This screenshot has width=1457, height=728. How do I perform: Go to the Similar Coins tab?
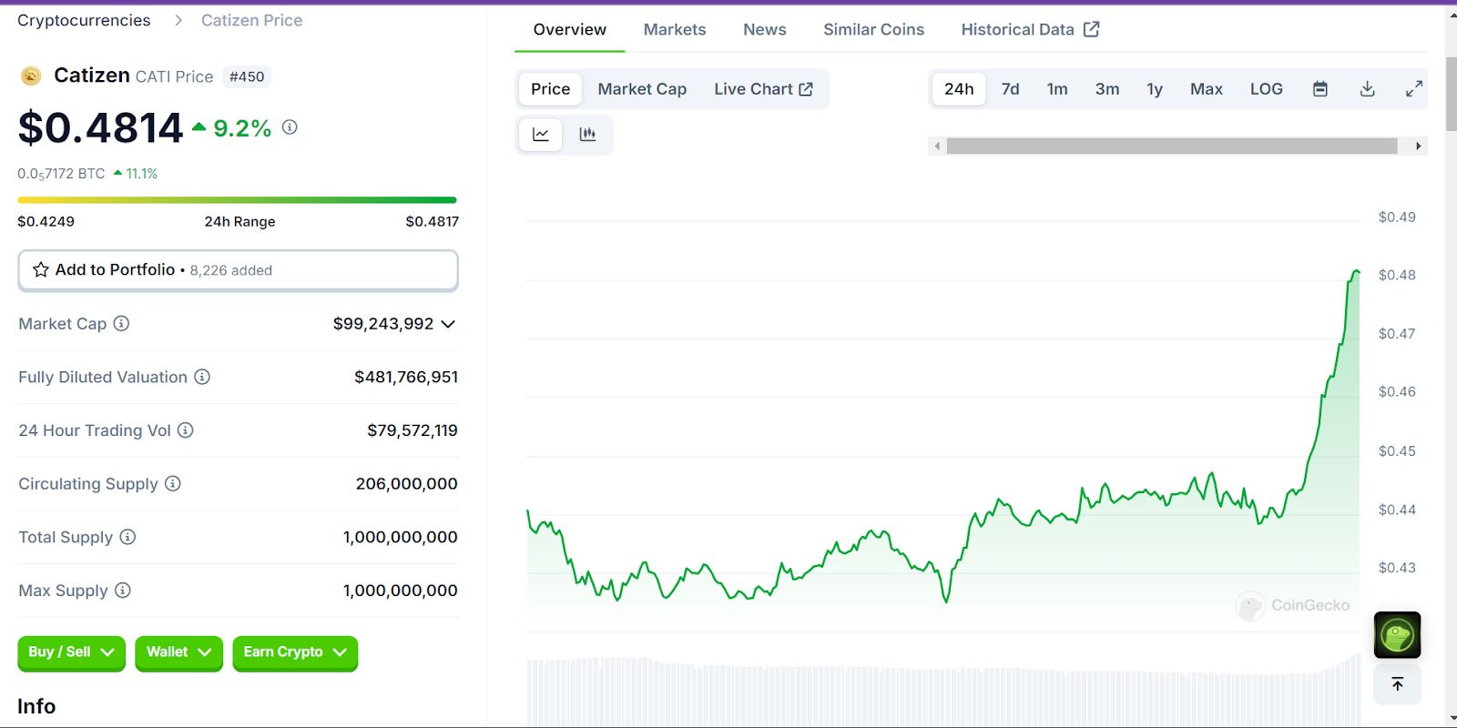[x=873, y=30]
